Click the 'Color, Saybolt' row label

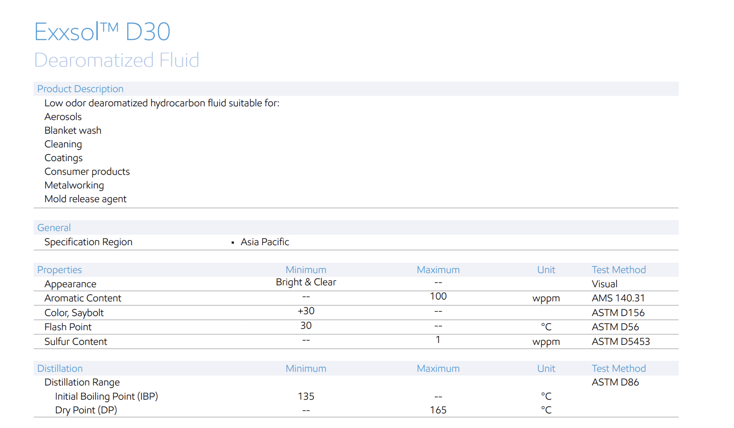click(x=74, y=313)
